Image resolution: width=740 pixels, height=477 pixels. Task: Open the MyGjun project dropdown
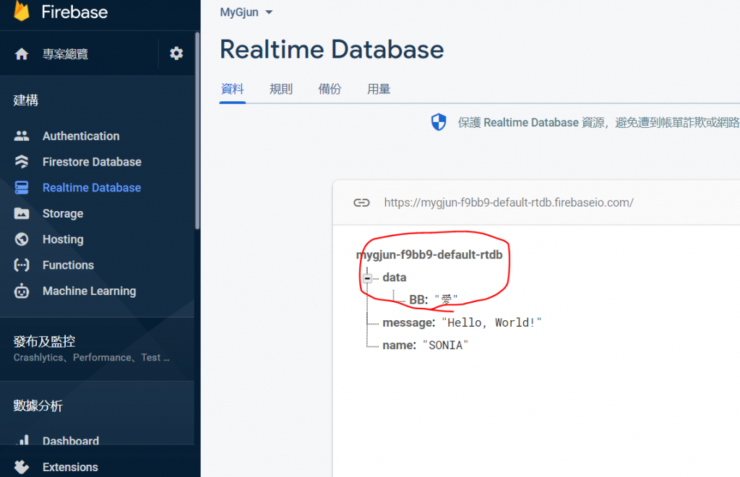tap(246, 12)
